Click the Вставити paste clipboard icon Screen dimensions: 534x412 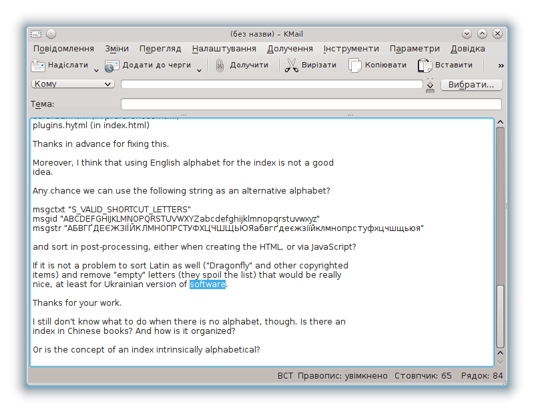(x=425, y=65)
